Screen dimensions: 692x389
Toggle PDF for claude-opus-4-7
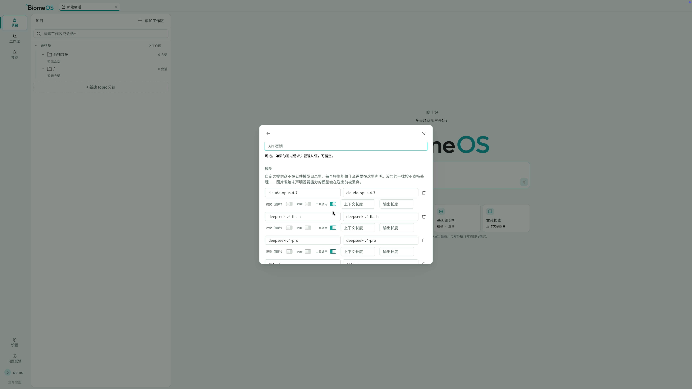pyautogui.click(x=308, y=204)
